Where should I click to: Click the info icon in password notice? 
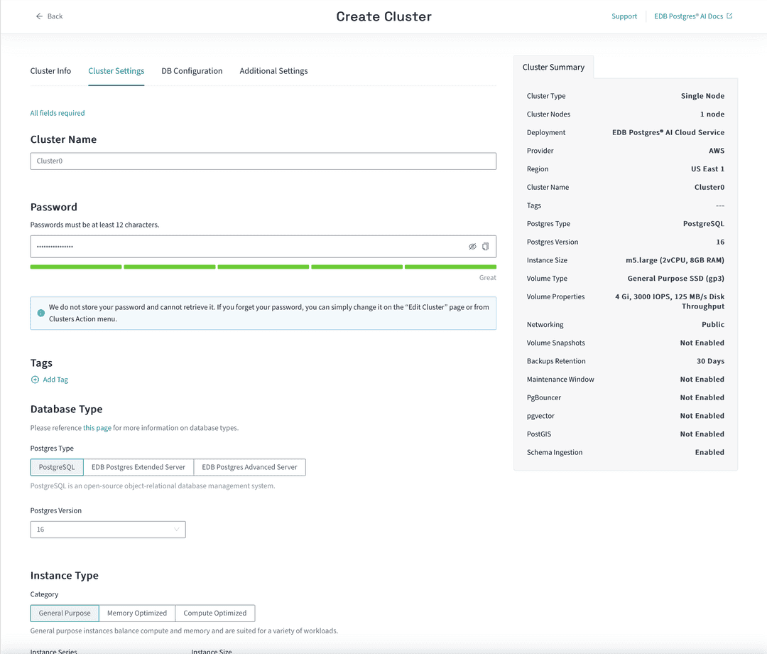coord(41,313)
